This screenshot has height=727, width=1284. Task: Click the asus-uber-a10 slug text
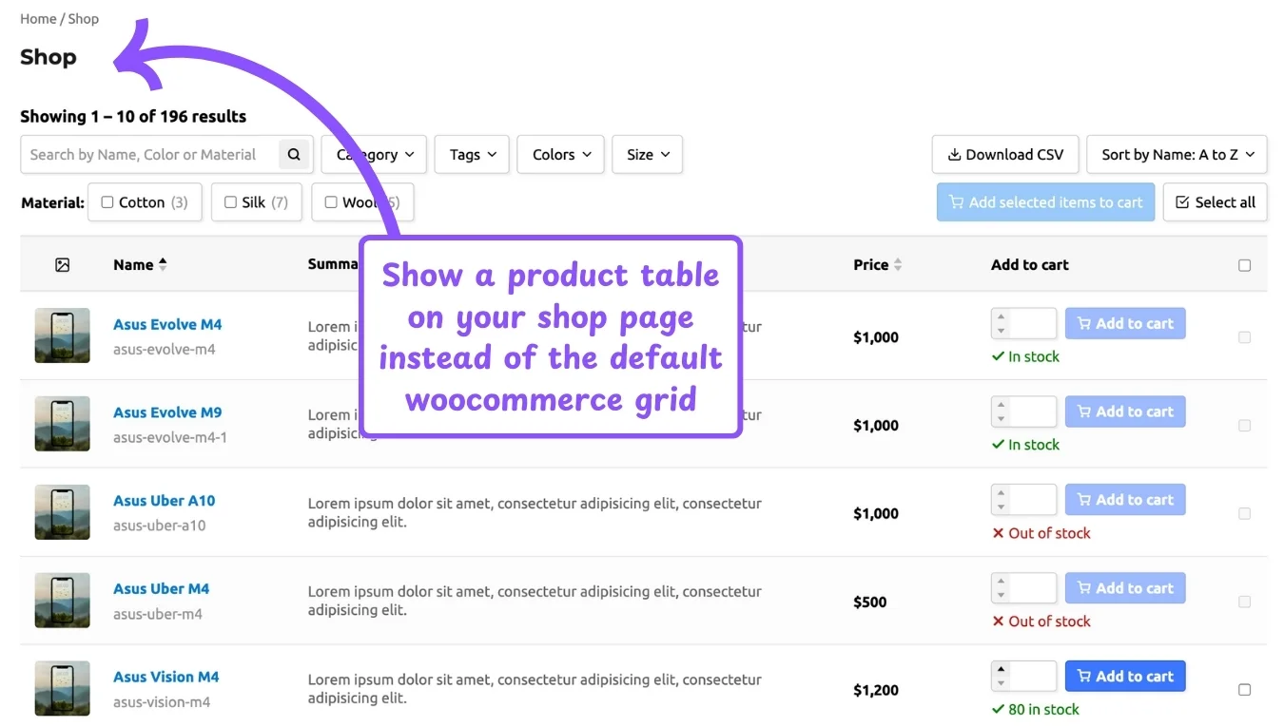click(x=160, y=526)
